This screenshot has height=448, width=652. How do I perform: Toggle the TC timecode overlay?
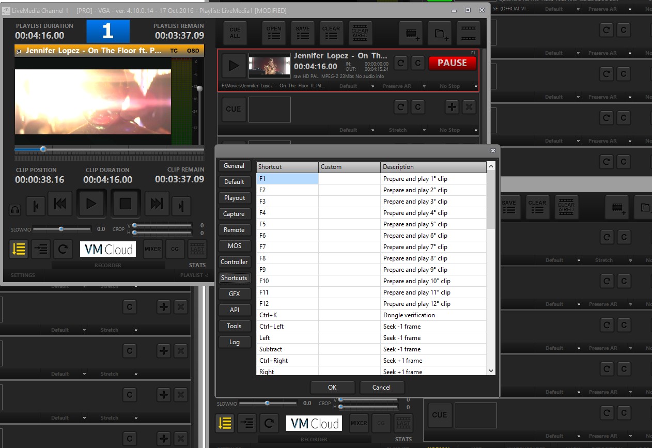174,51
